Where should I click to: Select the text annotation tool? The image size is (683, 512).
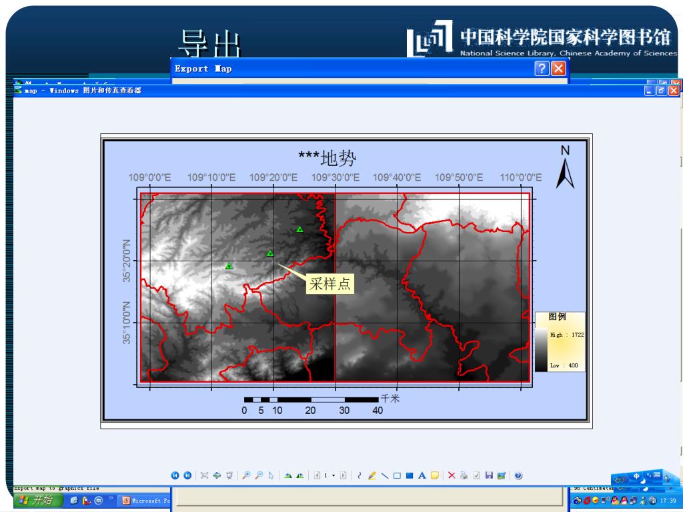coord(422,475)
